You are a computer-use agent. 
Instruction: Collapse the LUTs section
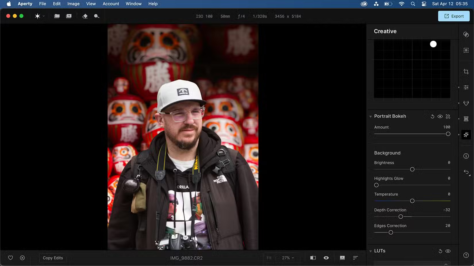tap(371, 251)
